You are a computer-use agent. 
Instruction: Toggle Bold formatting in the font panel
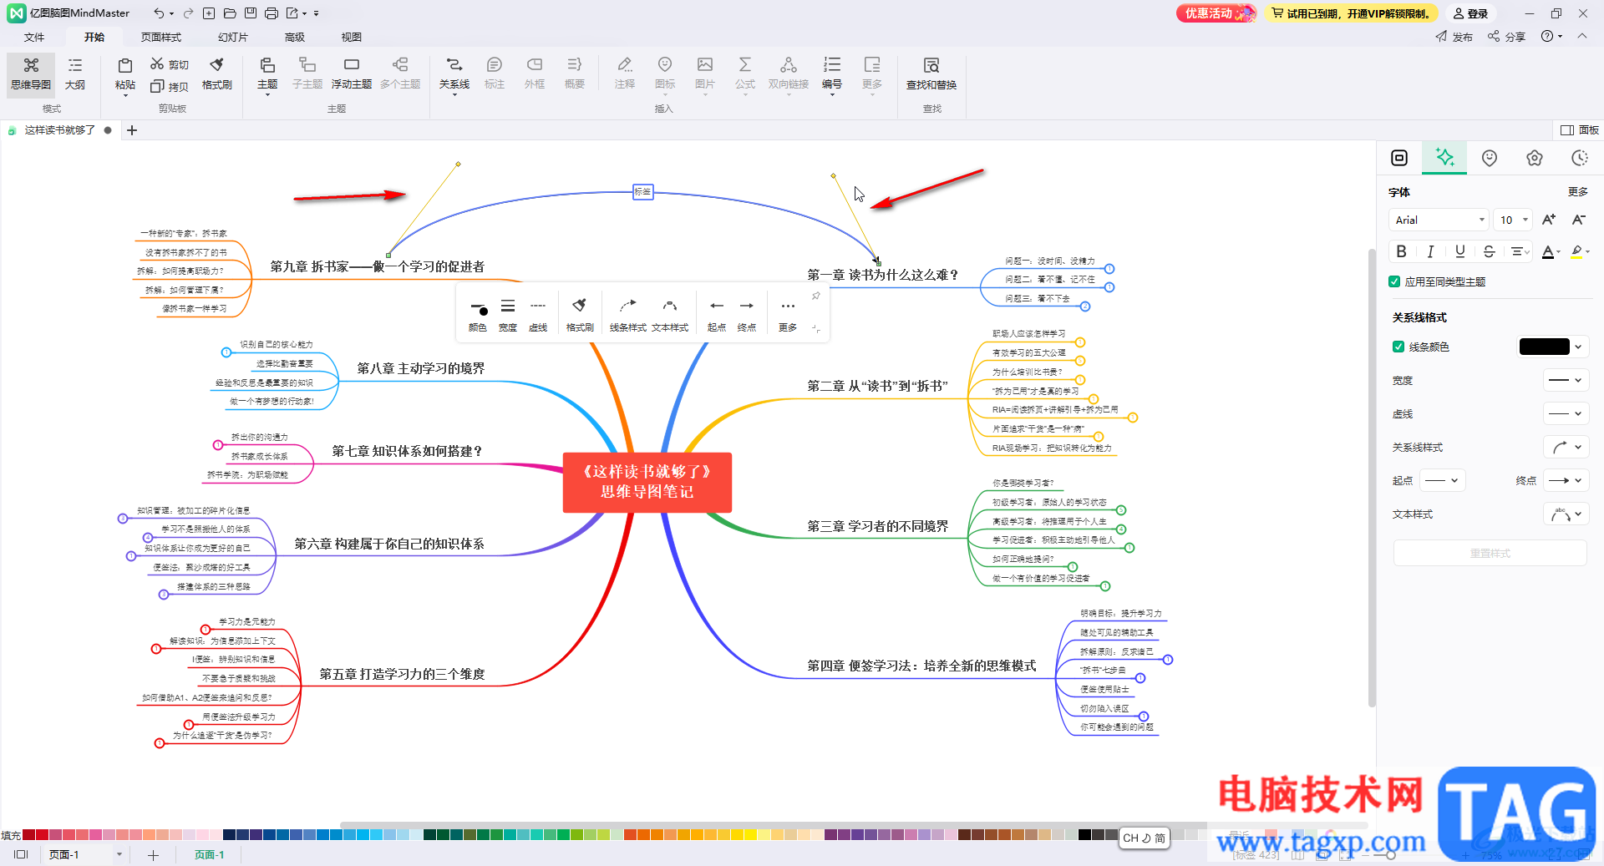1402,251
